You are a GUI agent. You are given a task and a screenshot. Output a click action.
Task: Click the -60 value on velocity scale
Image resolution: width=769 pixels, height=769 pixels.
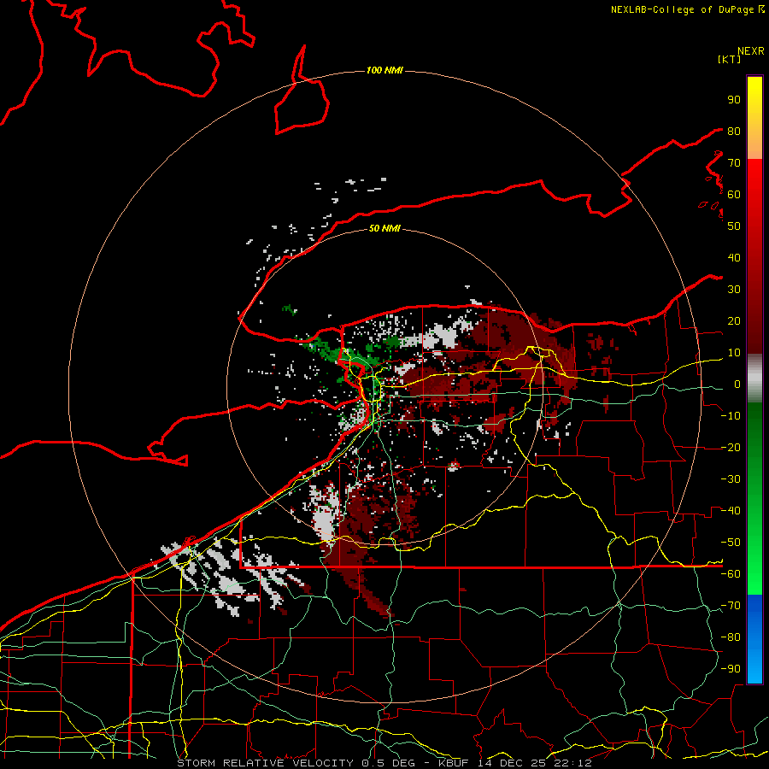pos(731,574)
